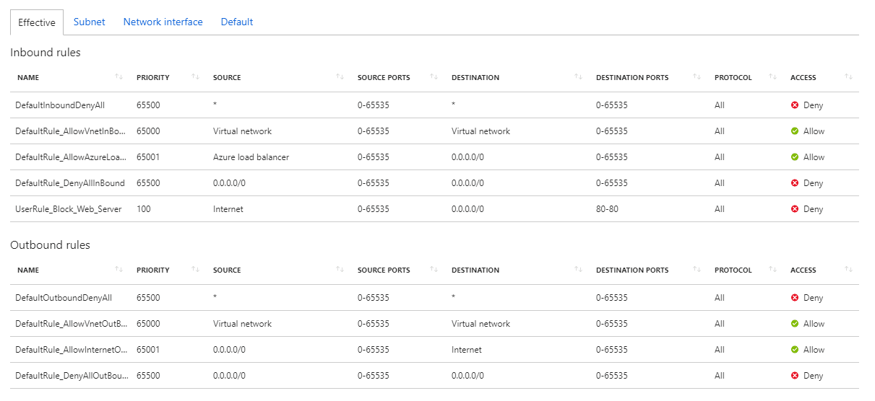Select the DefaultRule_AllowVnetInBo rule name
Screen dimensions: 875x401
(x=71, y=131)
